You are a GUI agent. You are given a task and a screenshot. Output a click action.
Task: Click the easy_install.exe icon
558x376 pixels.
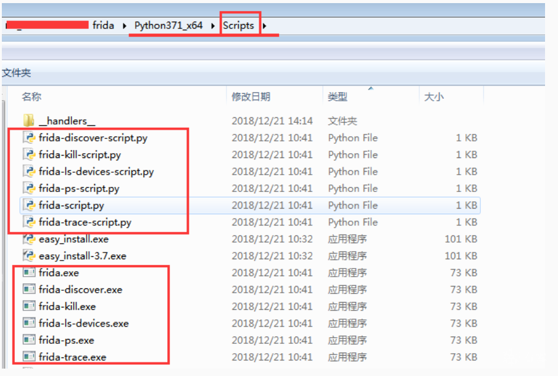pos(29,239)
